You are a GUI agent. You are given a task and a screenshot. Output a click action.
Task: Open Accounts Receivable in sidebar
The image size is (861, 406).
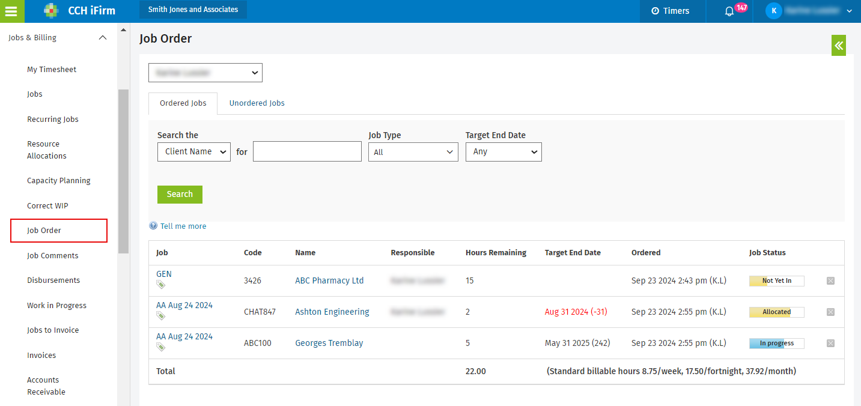[x=46, y=386]
